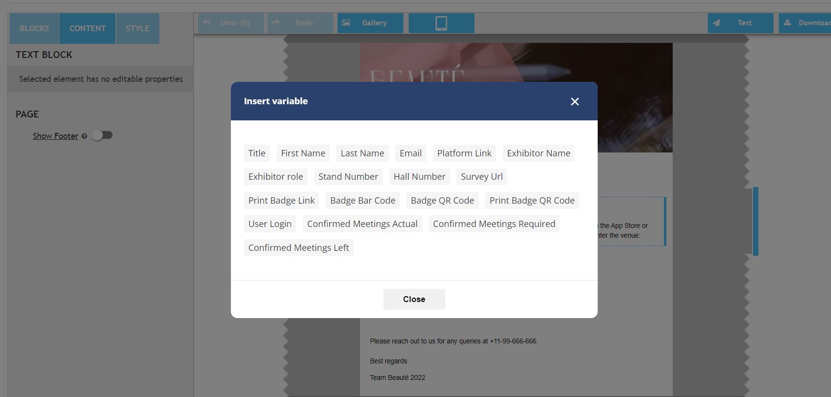This screenshot has height=397, width=831.
Task: Click the Close button in dialog
Action: tap(414, 299)
